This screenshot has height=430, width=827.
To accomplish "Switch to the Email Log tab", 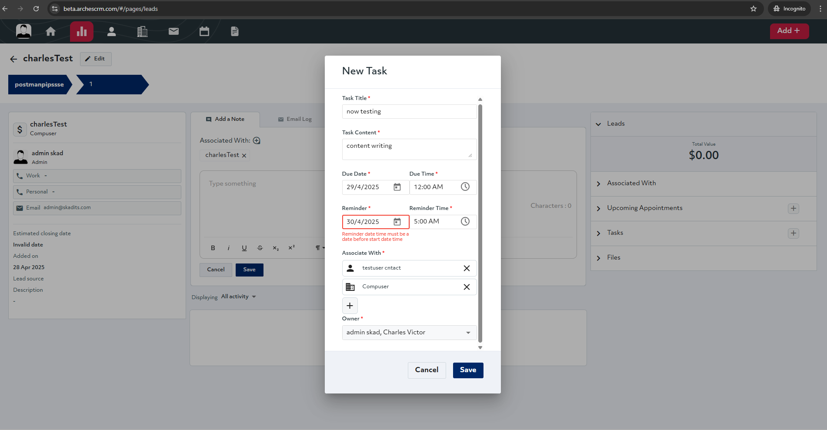I will click(x=295, y=119).
